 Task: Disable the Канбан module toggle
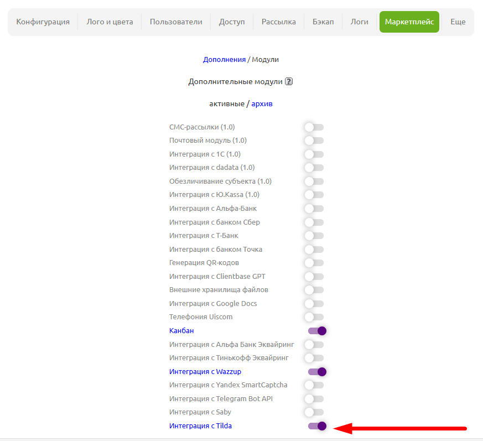click(317, 331)
